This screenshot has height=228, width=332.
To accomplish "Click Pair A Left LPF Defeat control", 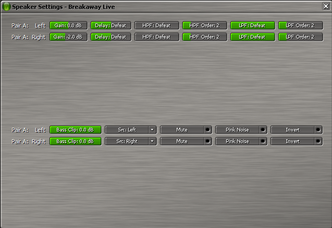I will (252, 26).
